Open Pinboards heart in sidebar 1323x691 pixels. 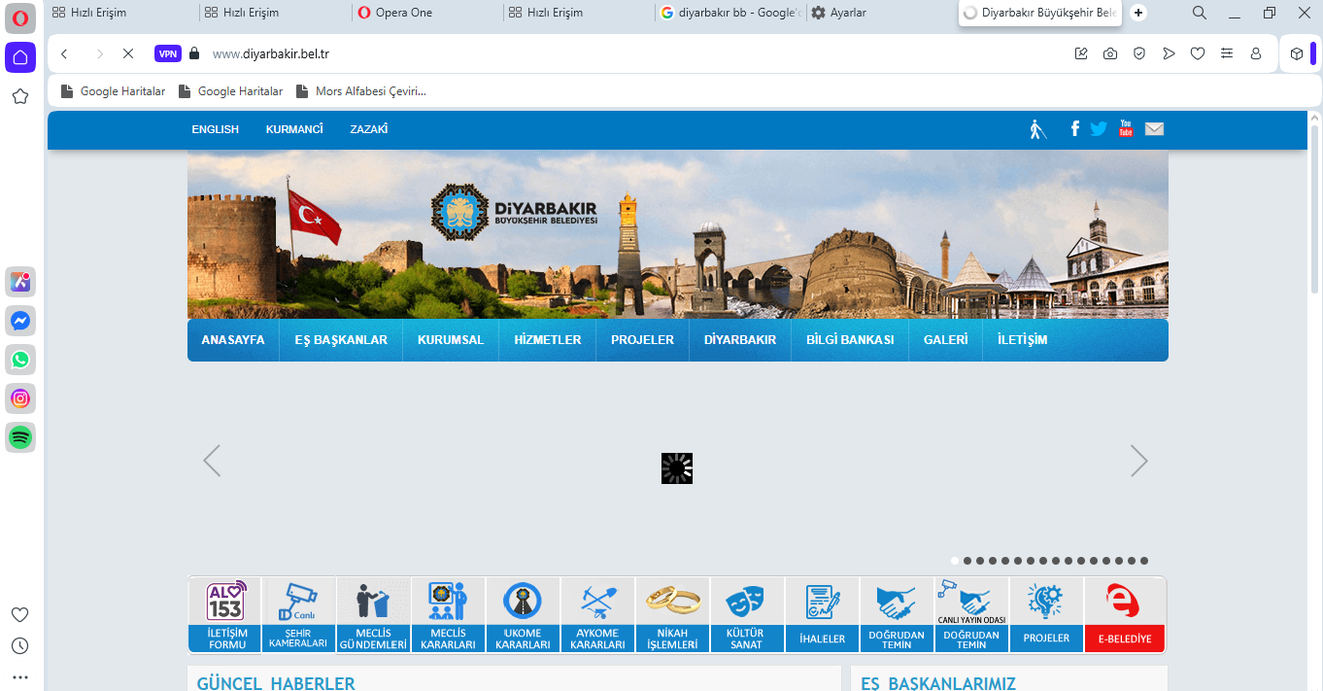click(x=19, y=614)
